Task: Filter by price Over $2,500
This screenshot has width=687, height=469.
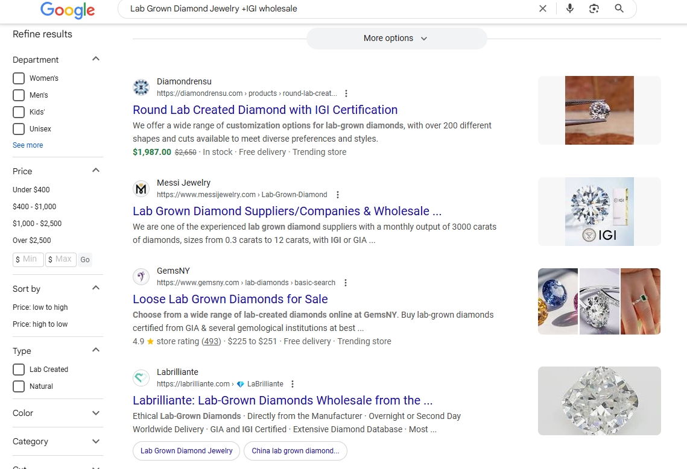Action: (x=31, y=241)
